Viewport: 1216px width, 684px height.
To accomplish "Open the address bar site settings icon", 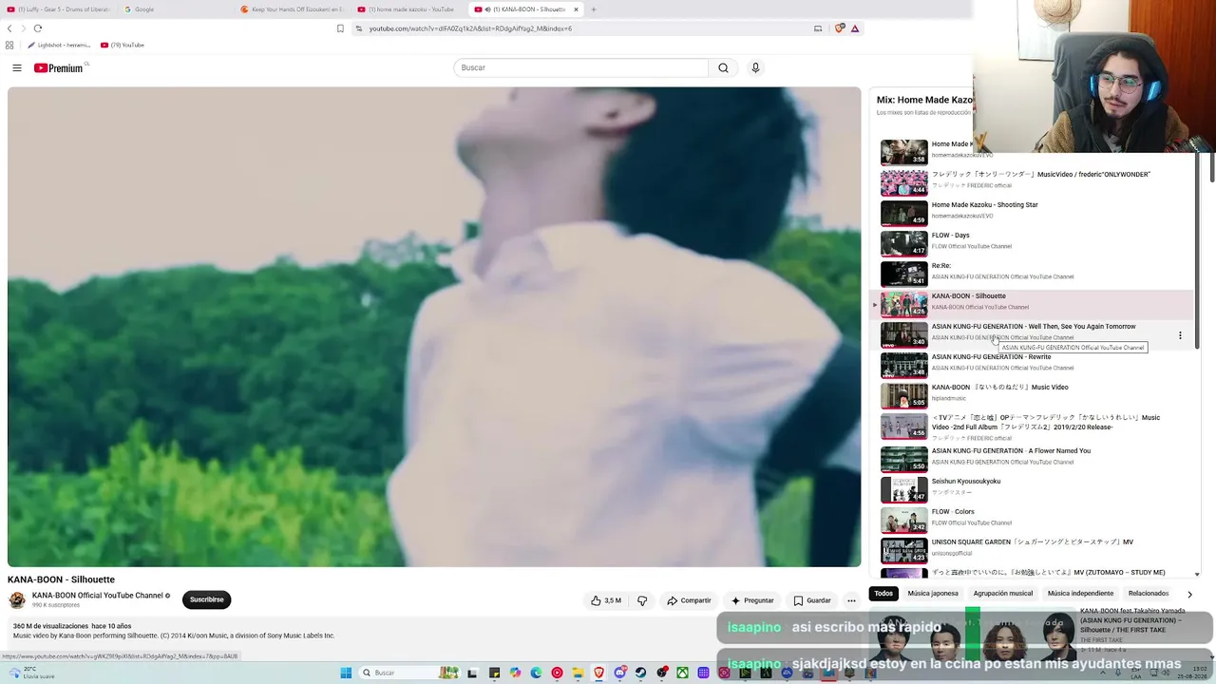I will (358, 28).
